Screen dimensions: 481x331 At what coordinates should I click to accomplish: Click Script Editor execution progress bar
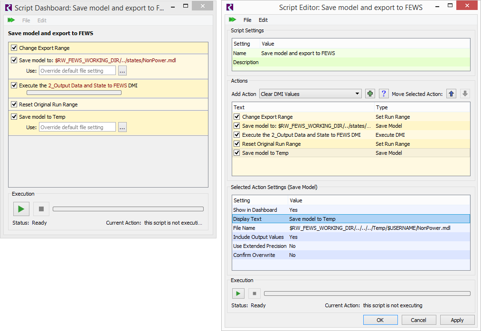coord(367,293)
